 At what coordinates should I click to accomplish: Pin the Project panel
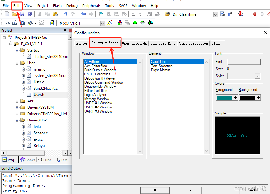click(65, 31)
